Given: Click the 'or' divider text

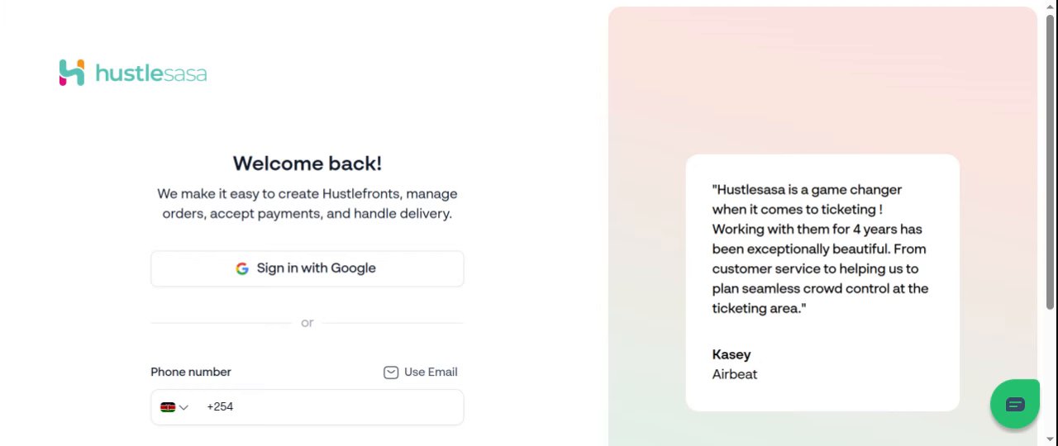Looking at the screenshot, I should (307, 323).
